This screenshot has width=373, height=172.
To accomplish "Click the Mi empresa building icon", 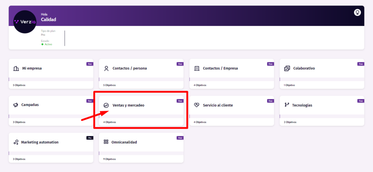I will 16,68.
